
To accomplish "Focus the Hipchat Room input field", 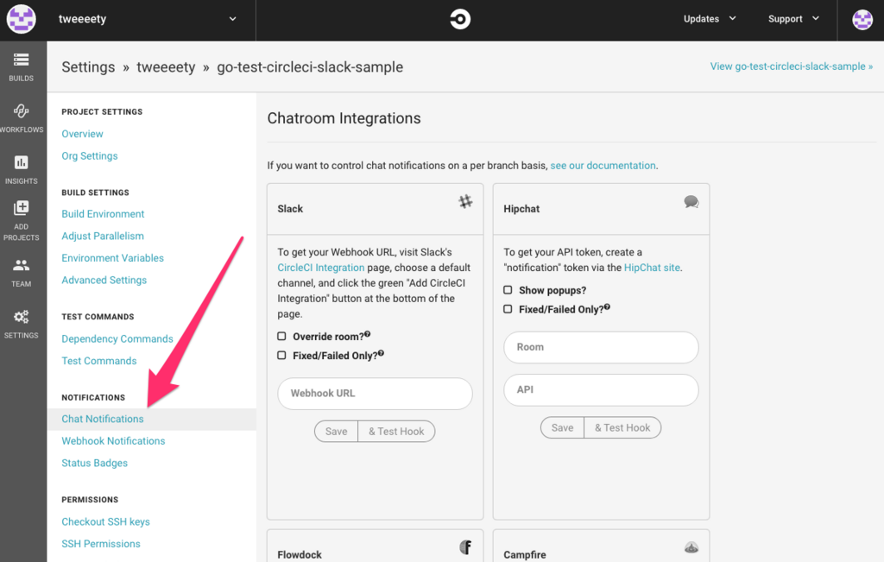I will coord(601,347).
